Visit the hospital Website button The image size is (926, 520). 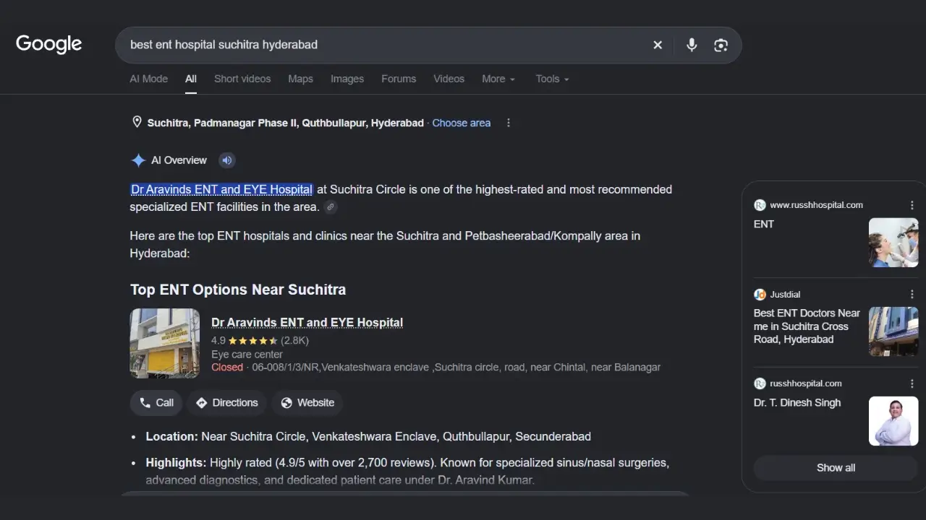[307, 403]
